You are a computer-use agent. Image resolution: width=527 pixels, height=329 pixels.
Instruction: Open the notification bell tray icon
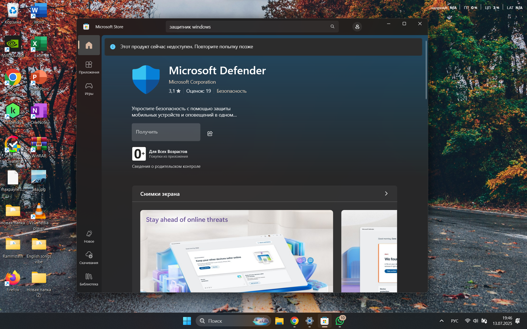pos(518,321)
